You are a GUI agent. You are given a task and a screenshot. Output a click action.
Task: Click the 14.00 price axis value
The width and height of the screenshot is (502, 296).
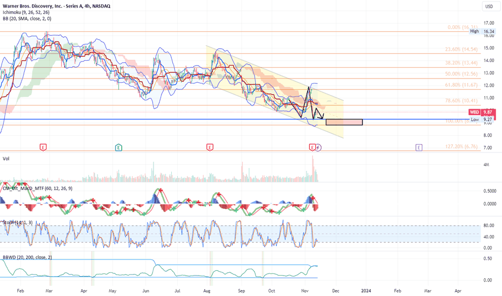tap(489, 60)
